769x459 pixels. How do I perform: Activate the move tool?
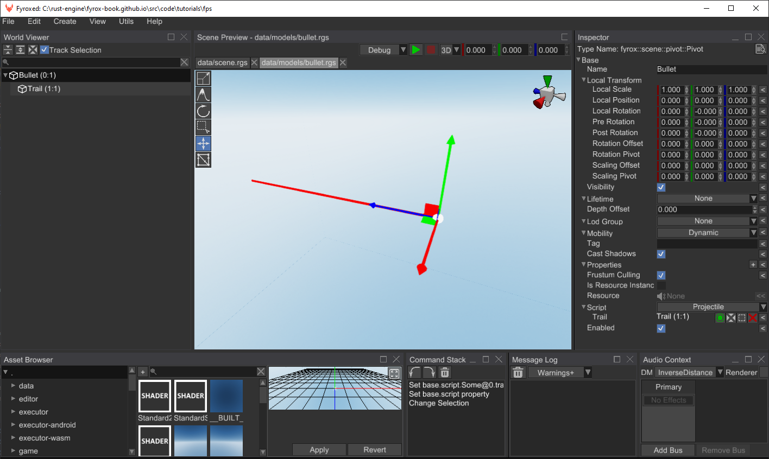click(x=203, y=144)
